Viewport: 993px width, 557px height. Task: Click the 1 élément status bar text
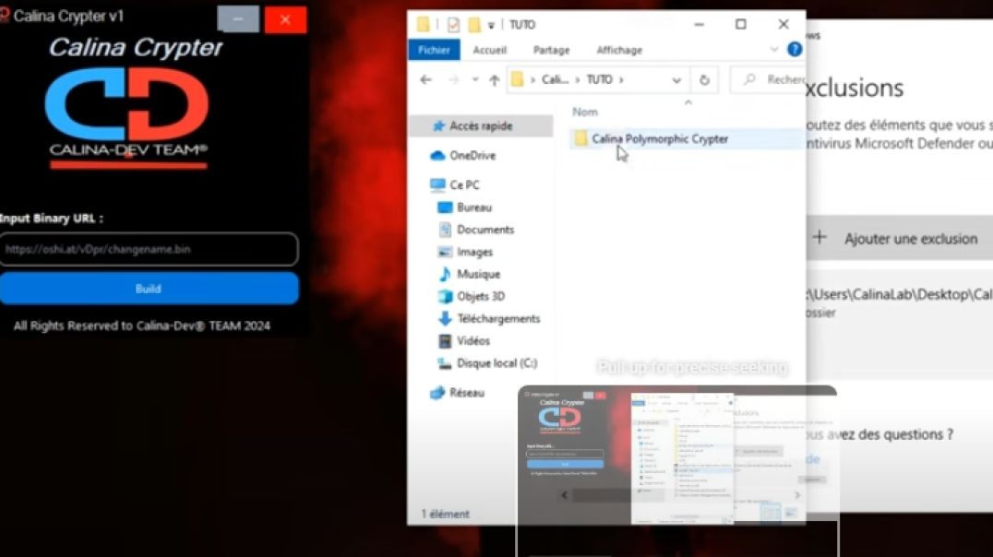[446, 514]
